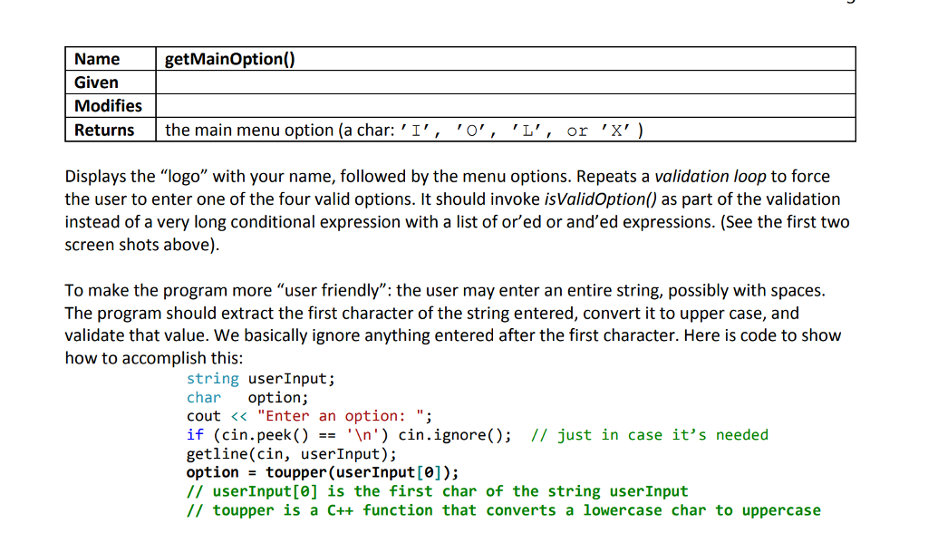
Task: Click the Modifies table cell
Action: click(x=107, y=105)
